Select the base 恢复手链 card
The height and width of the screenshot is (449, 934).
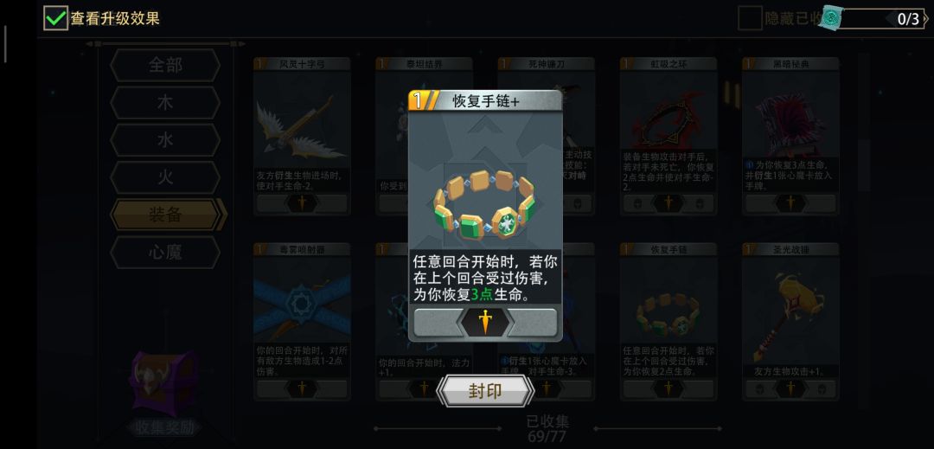669,322
